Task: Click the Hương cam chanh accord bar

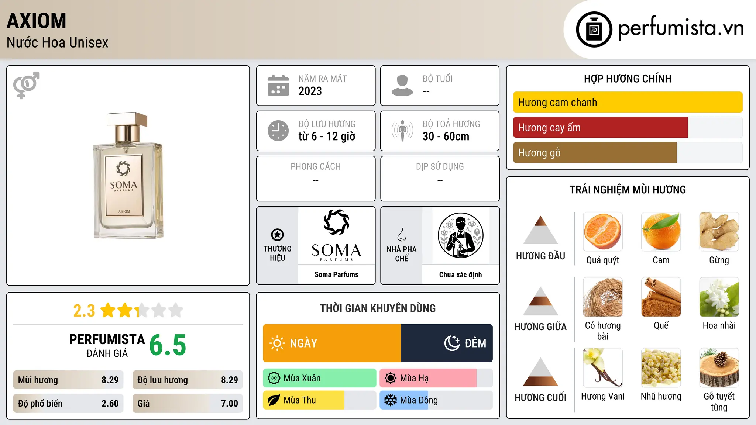Action: (x=628, y=102)
